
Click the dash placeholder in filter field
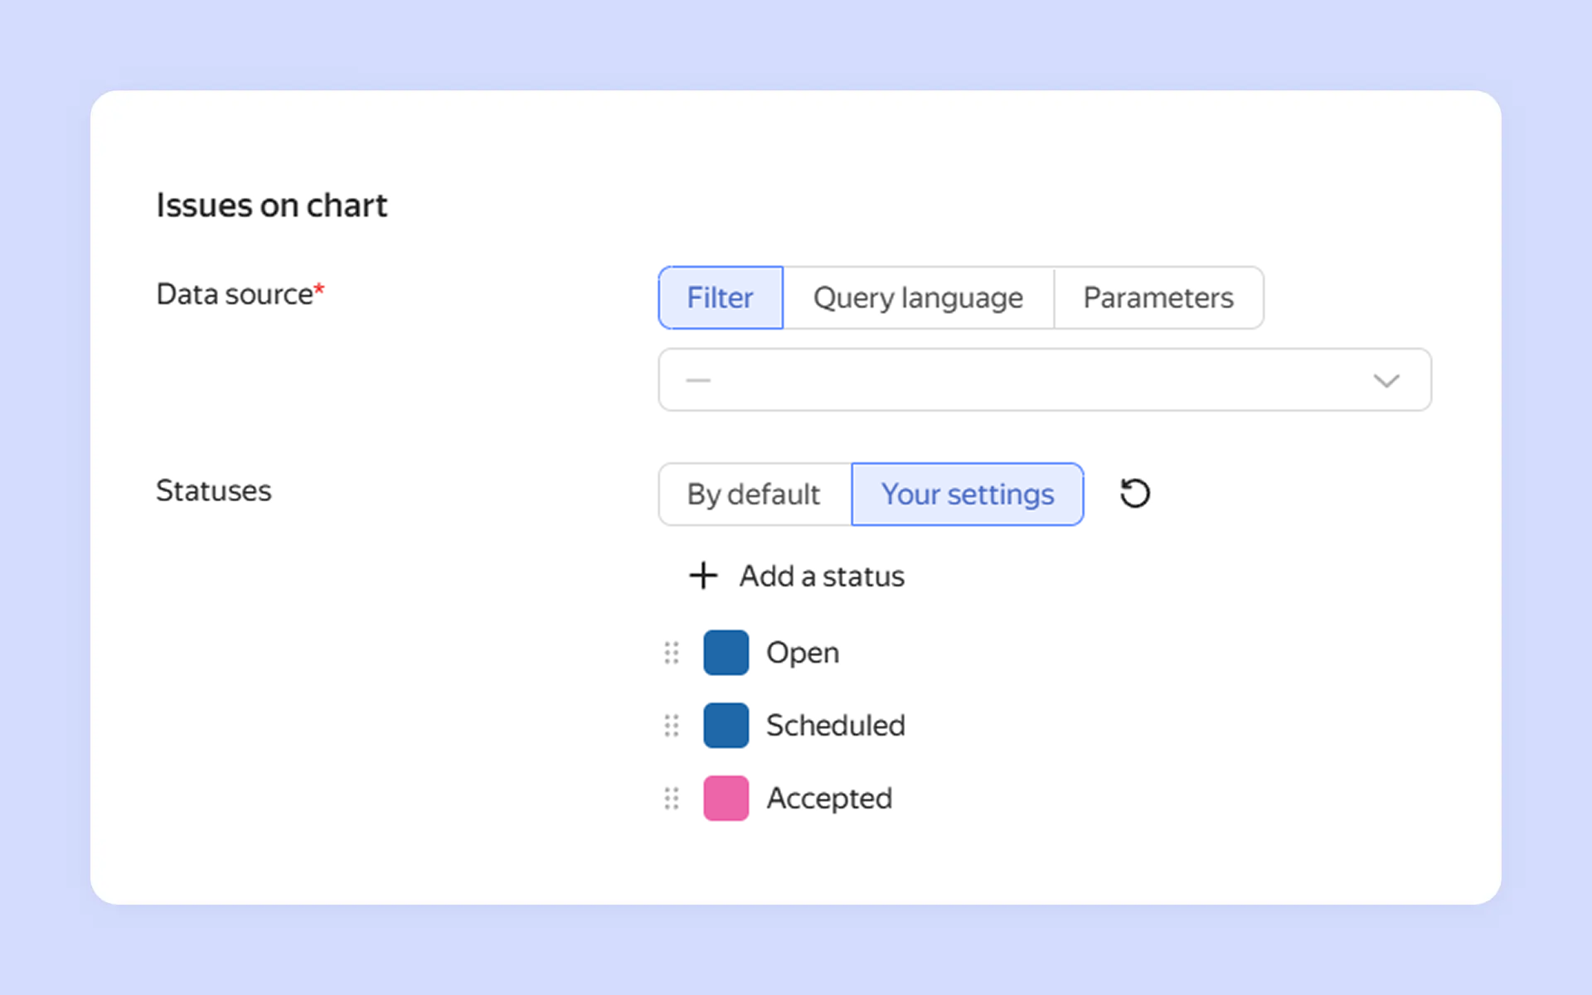click(698, 380)
